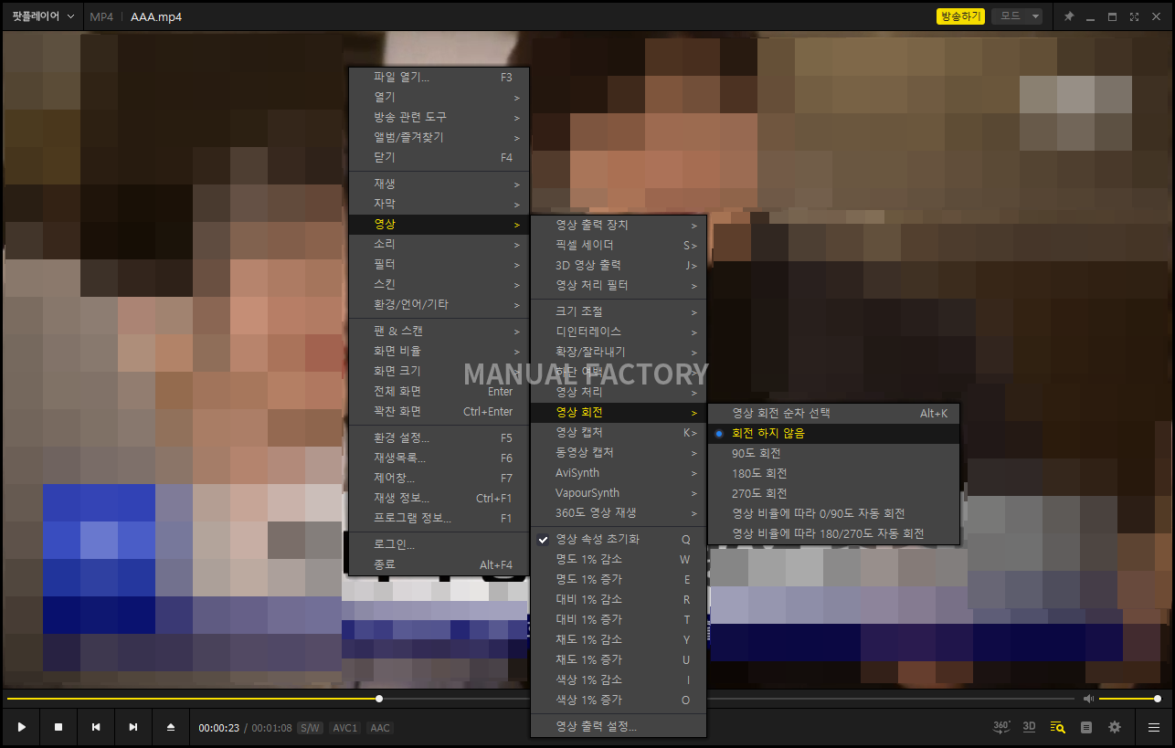Open 영상 출력 장치 submenu
The width and height of the screenshot is (1175, 748).
(x=619, y=225)
